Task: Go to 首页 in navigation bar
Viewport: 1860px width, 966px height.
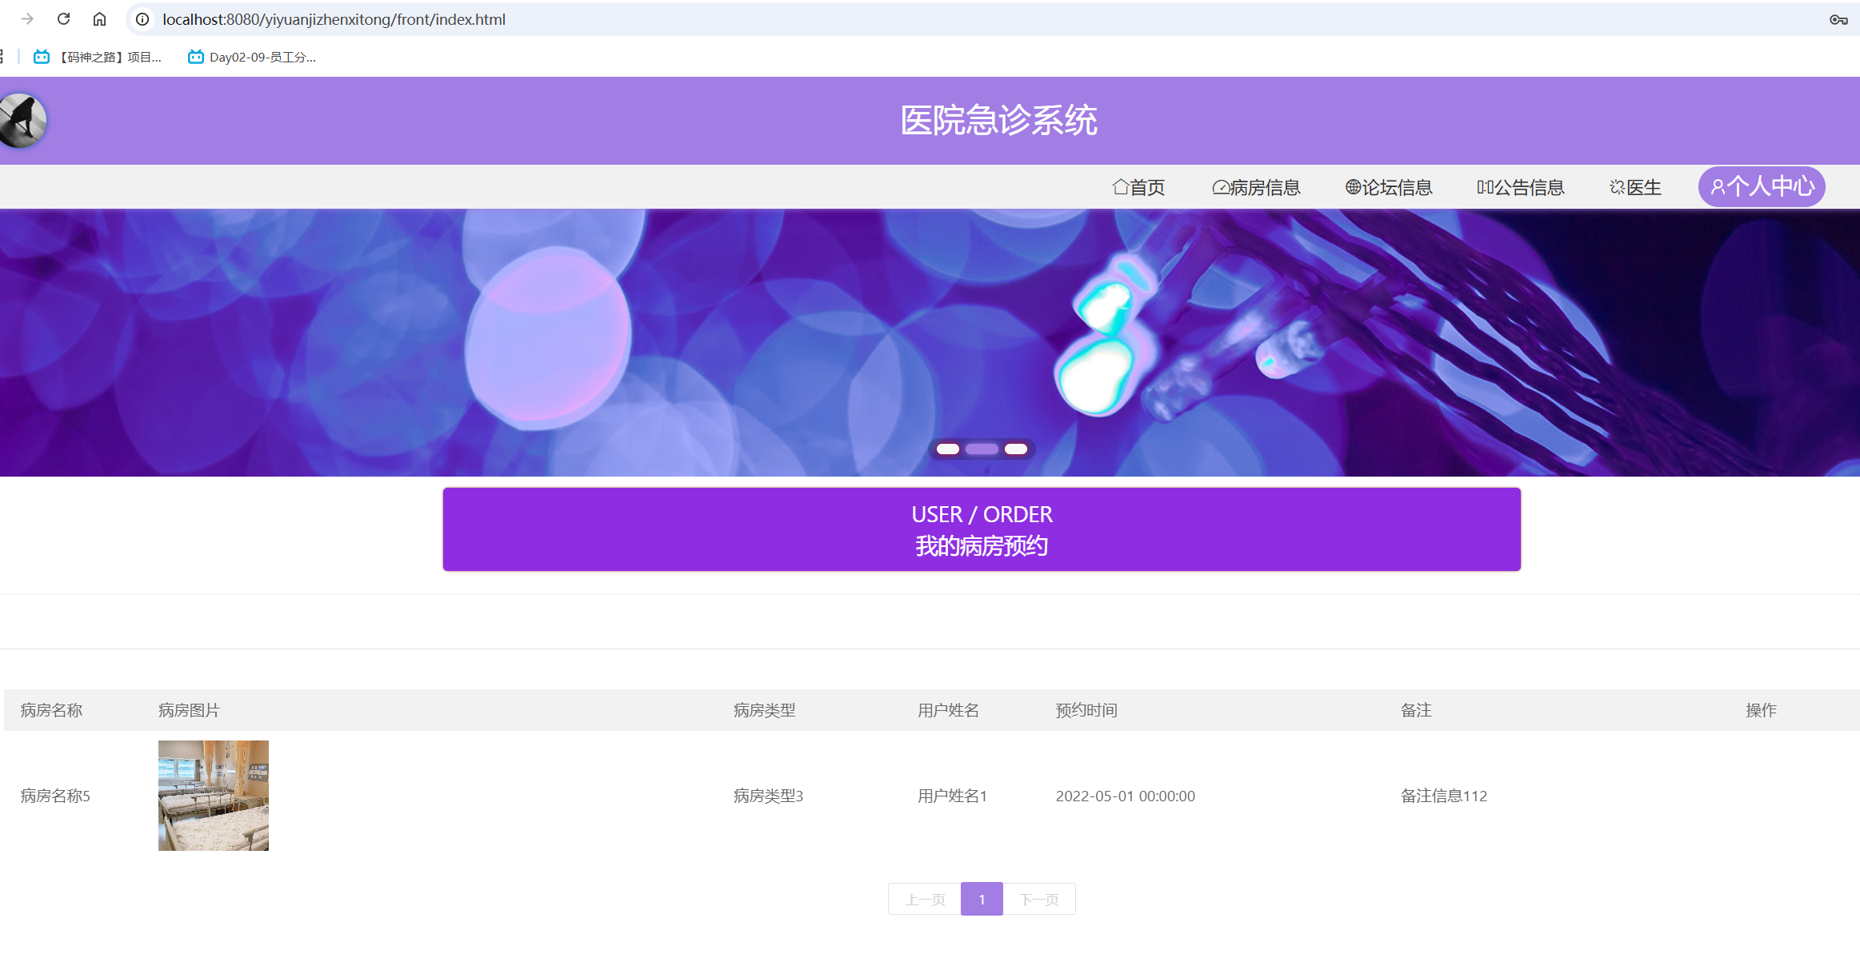Action: point(1138,187)
